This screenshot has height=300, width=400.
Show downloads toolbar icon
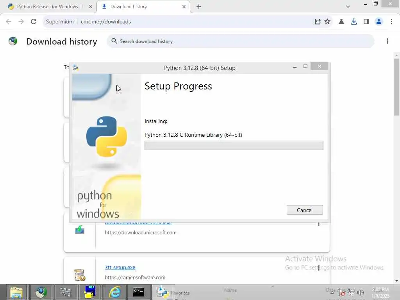(354, 22)
